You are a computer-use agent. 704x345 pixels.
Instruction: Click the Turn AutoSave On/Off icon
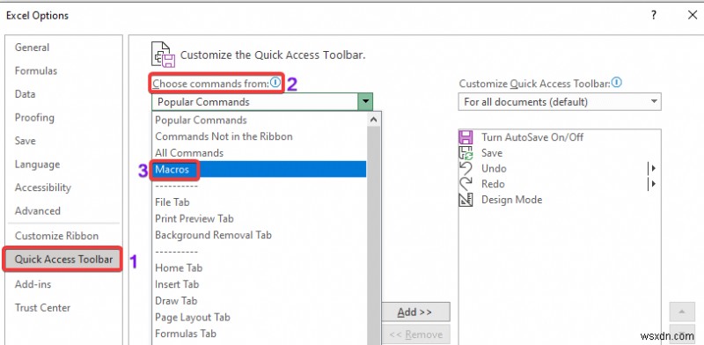pyautogui.click(x=466, y=137)
